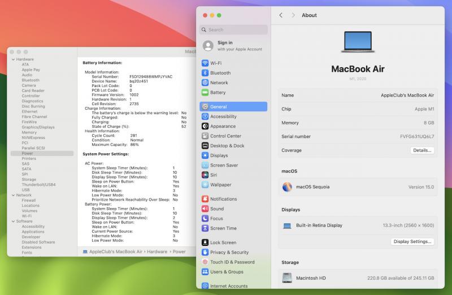This screenshot has height=295, width=452.
Task: Click the Lock Screen icon
Action: 205,242
